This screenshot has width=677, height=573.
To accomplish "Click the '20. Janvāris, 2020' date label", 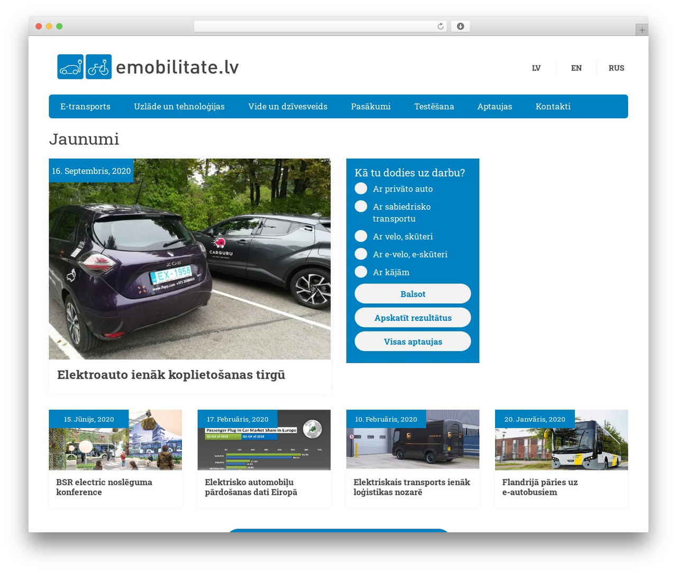I will coord(535,419).
